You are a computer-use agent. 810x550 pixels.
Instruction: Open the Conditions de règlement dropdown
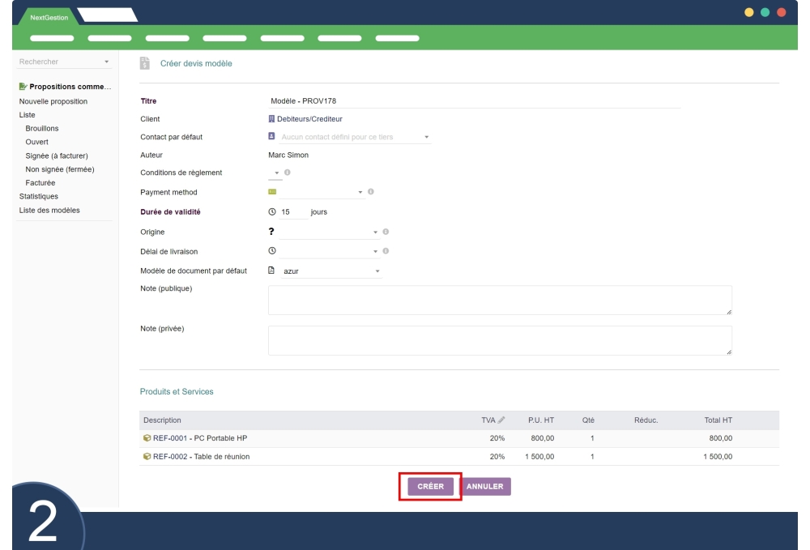[x=275, y=172]
